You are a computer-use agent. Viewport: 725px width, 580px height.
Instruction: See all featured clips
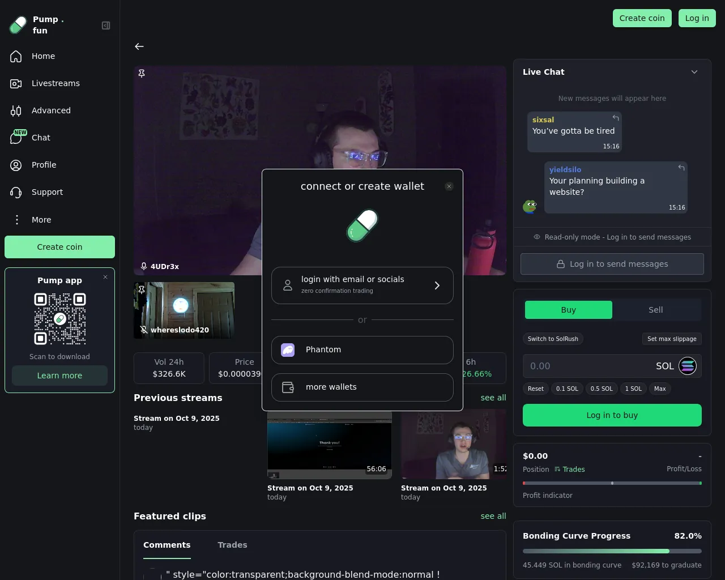[x=493, y=516]
